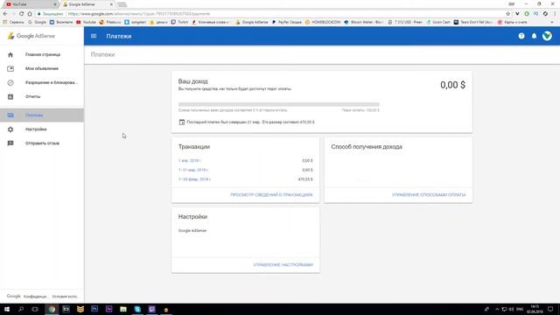560x315 pixels.
Task: Click the 470,55 $ transaction amount
Action: (x=305, y=179)
